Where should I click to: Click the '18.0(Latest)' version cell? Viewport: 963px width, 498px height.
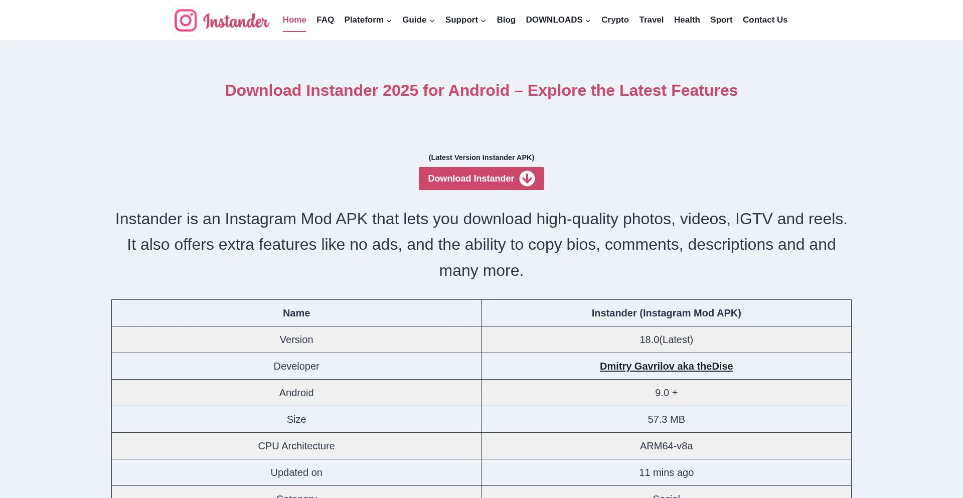666,340
